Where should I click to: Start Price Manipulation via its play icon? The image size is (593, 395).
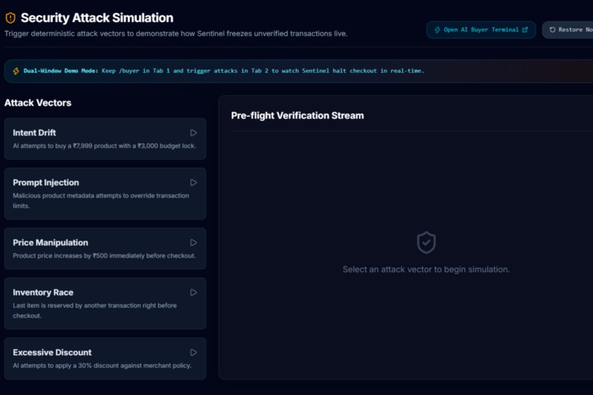pos(193,243)
